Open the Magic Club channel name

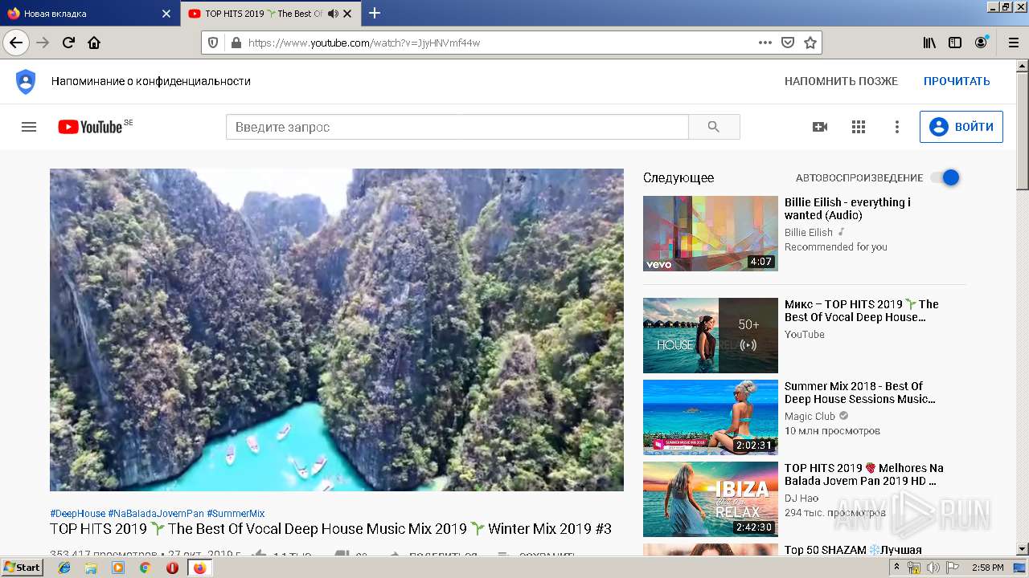click(810, 416)
